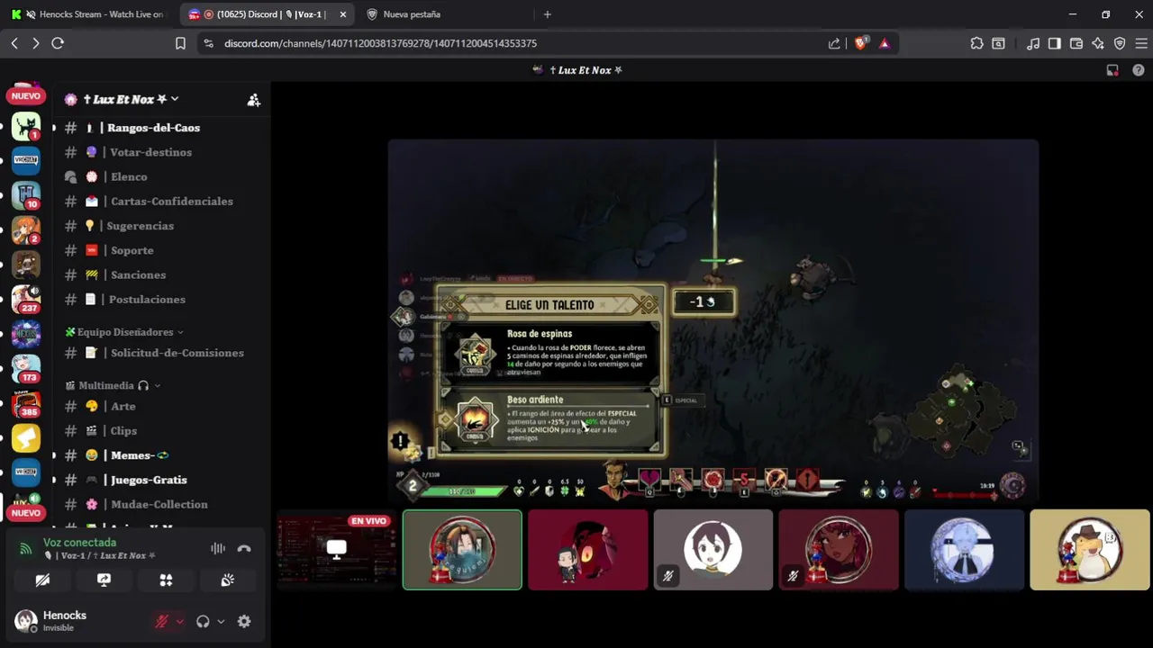Share your screen from voice panel
Image resolution: width=1153 pixels, height=648 pixels.
pos(104,580)
